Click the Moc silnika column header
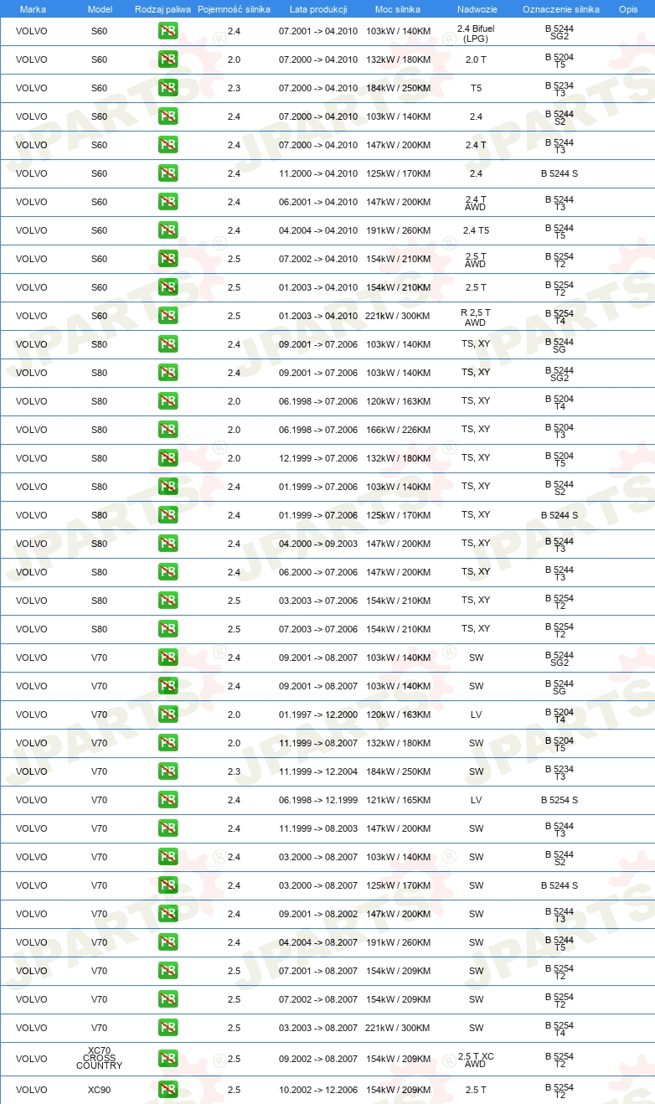The image size is (655, 1104). coord(398,9)
